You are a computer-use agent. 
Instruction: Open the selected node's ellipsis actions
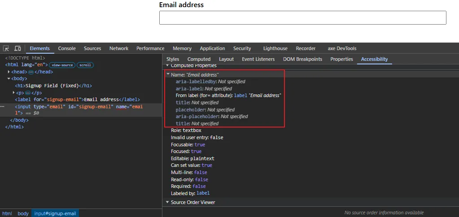pos(2,106)
